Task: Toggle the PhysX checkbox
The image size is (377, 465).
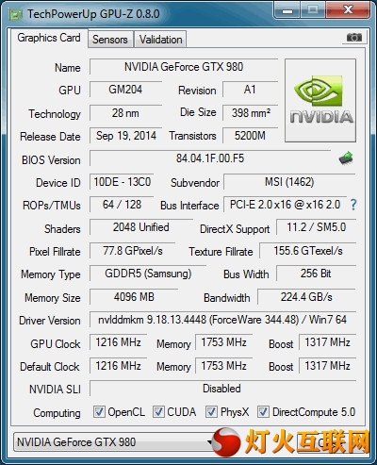Action: [211, 412]
